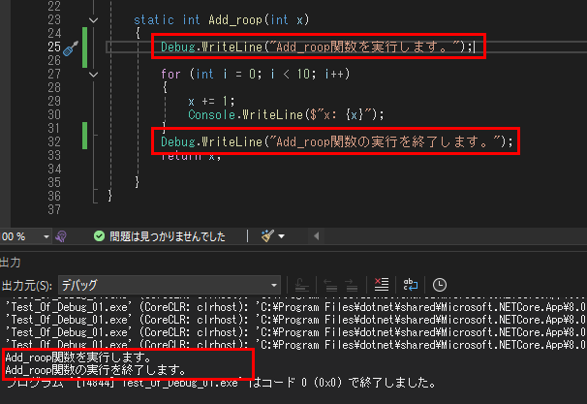
Task: Toggle word wrap in output window
Action: click(412, 284)
